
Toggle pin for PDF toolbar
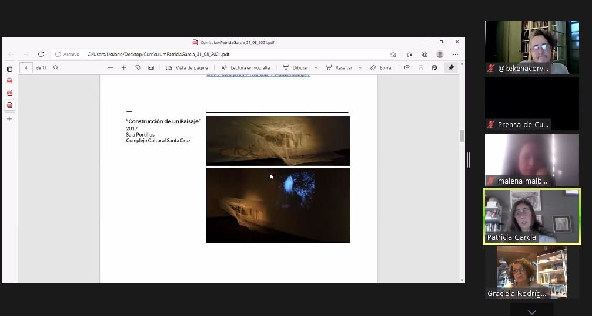(x=451, y=68)
